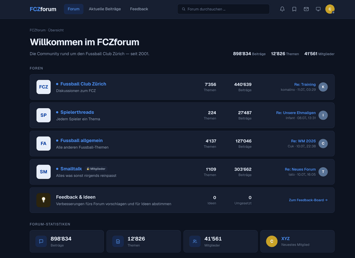Screen dimensions: 355x258
Task: Click Infant's I avatar
Action: 323,115
